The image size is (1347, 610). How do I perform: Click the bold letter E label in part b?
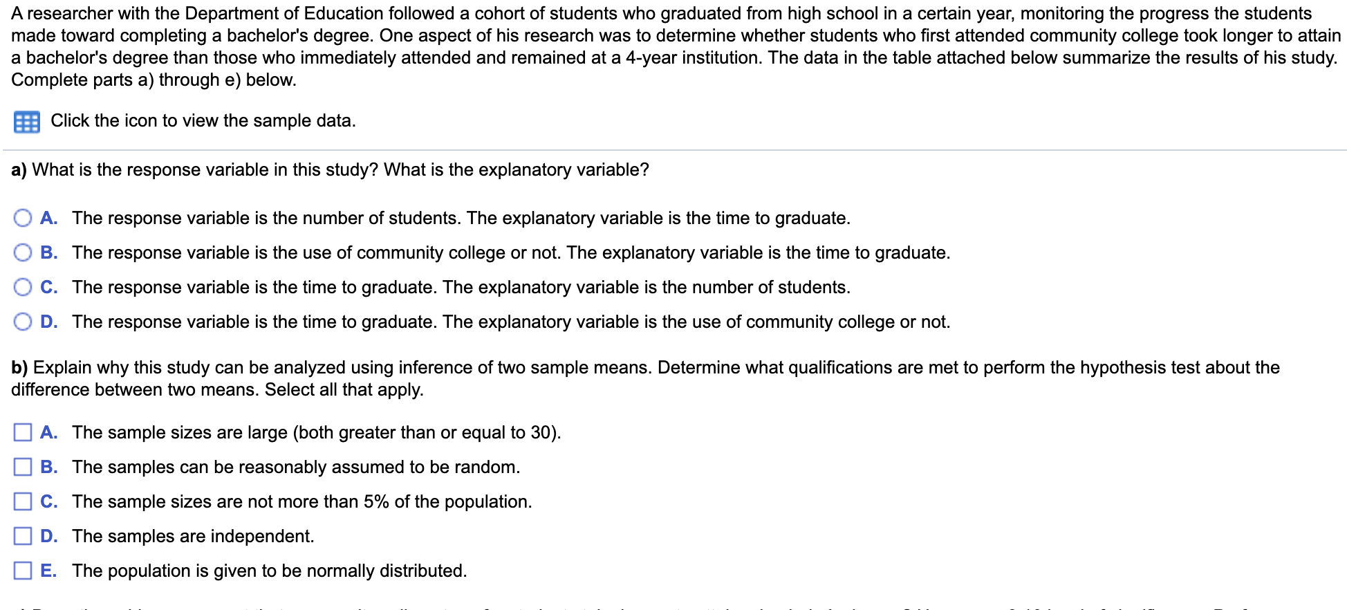pyautogui.click(x=49, y=571)
